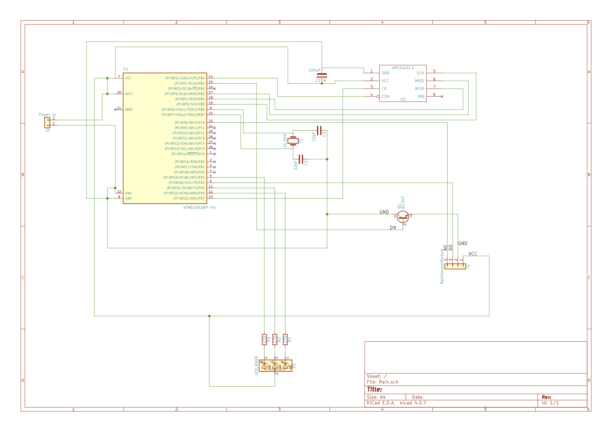Select the "A0" label above J1

[x=445, y=248]
